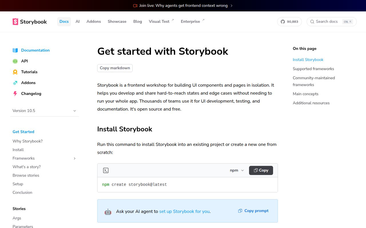Click the Tutorials badge icon
The image size is (366, 228).
click(x=15, y=72)
